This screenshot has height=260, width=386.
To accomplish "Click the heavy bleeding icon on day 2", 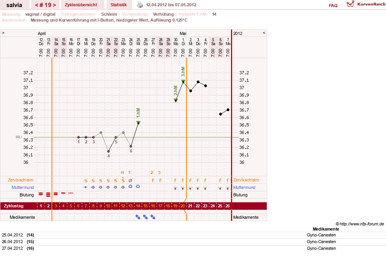I will coord(48,194).
